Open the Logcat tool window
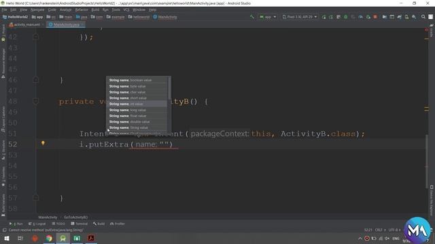Image resolution: width=435 pixels, height=244 pixels. tap(37, 224)
